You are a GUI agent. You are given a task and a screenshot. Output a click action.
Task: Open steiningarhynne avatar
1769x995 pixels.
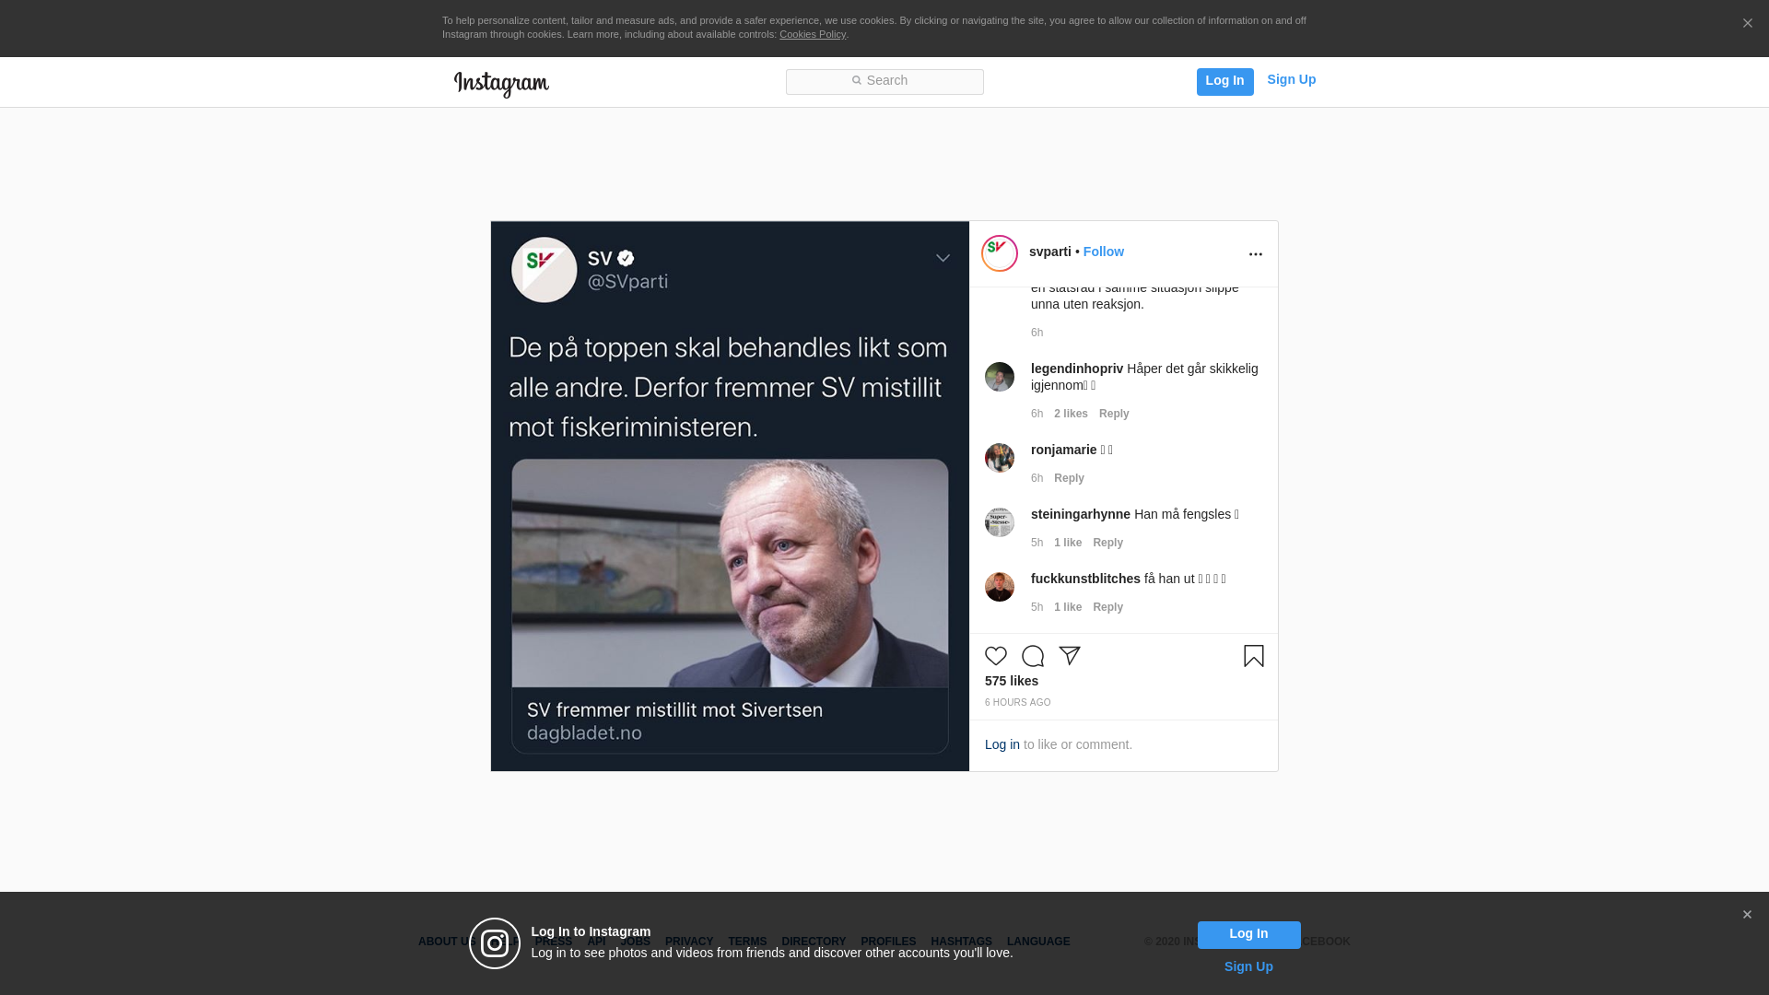(x=1000, y=522)
